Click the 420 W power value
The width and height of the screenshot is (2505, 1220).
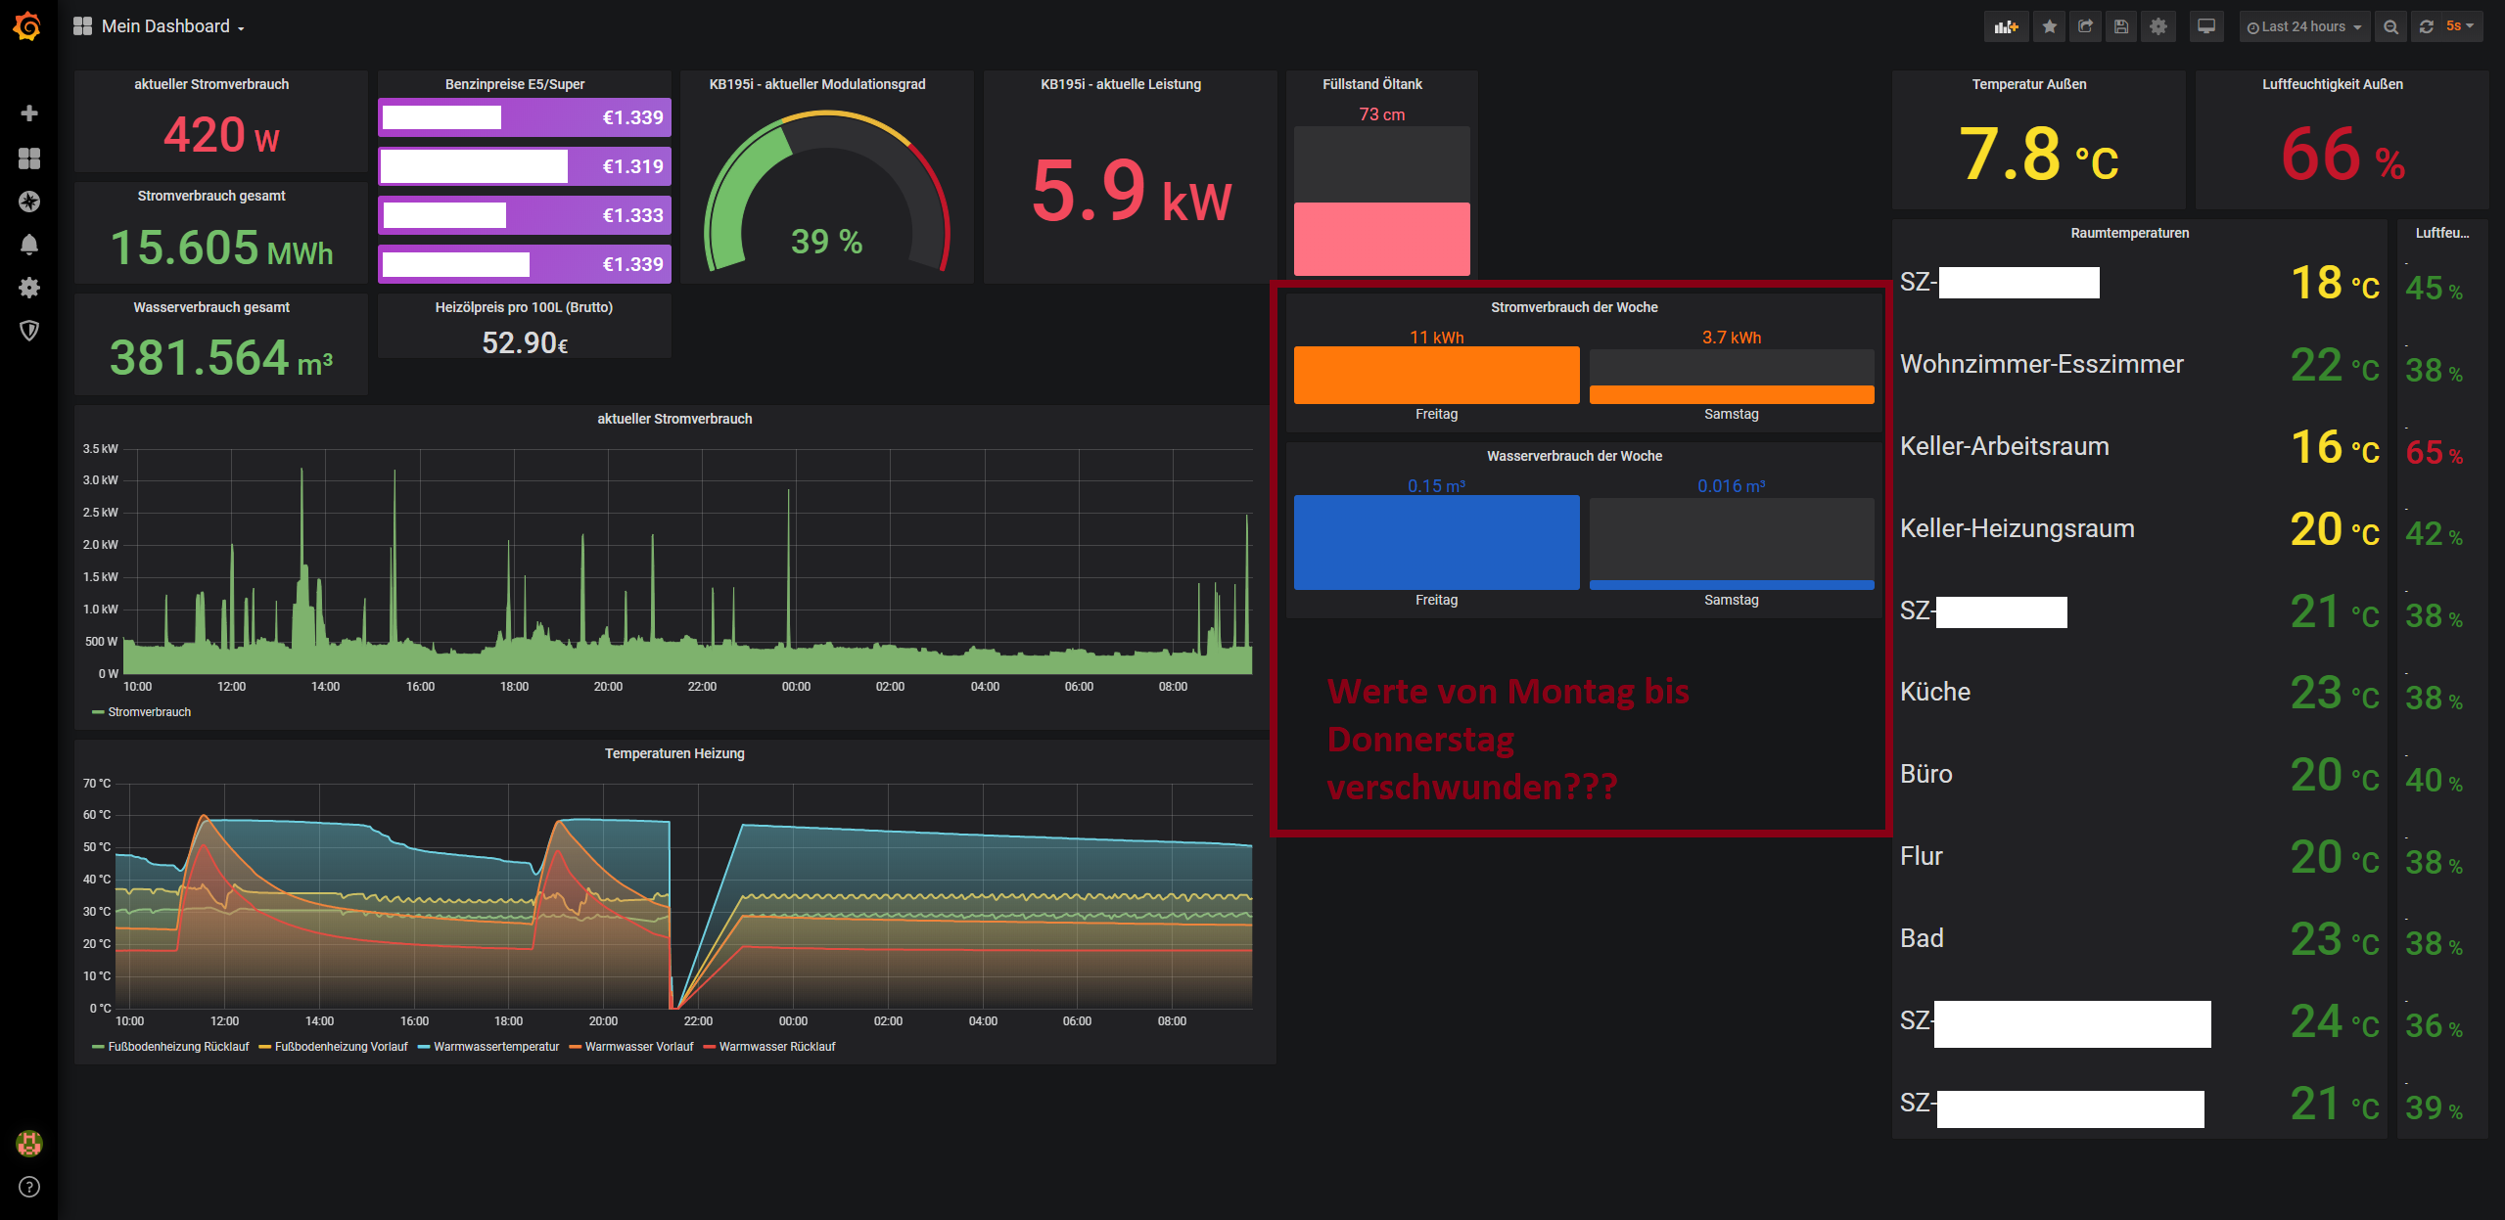[221, 134]
